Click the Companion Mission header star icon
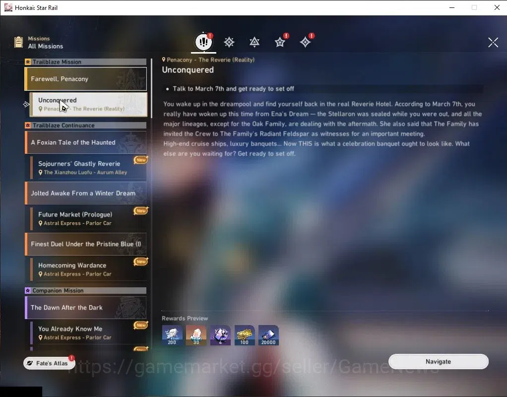This screenshot has width=507, height=397. (28, 290)
